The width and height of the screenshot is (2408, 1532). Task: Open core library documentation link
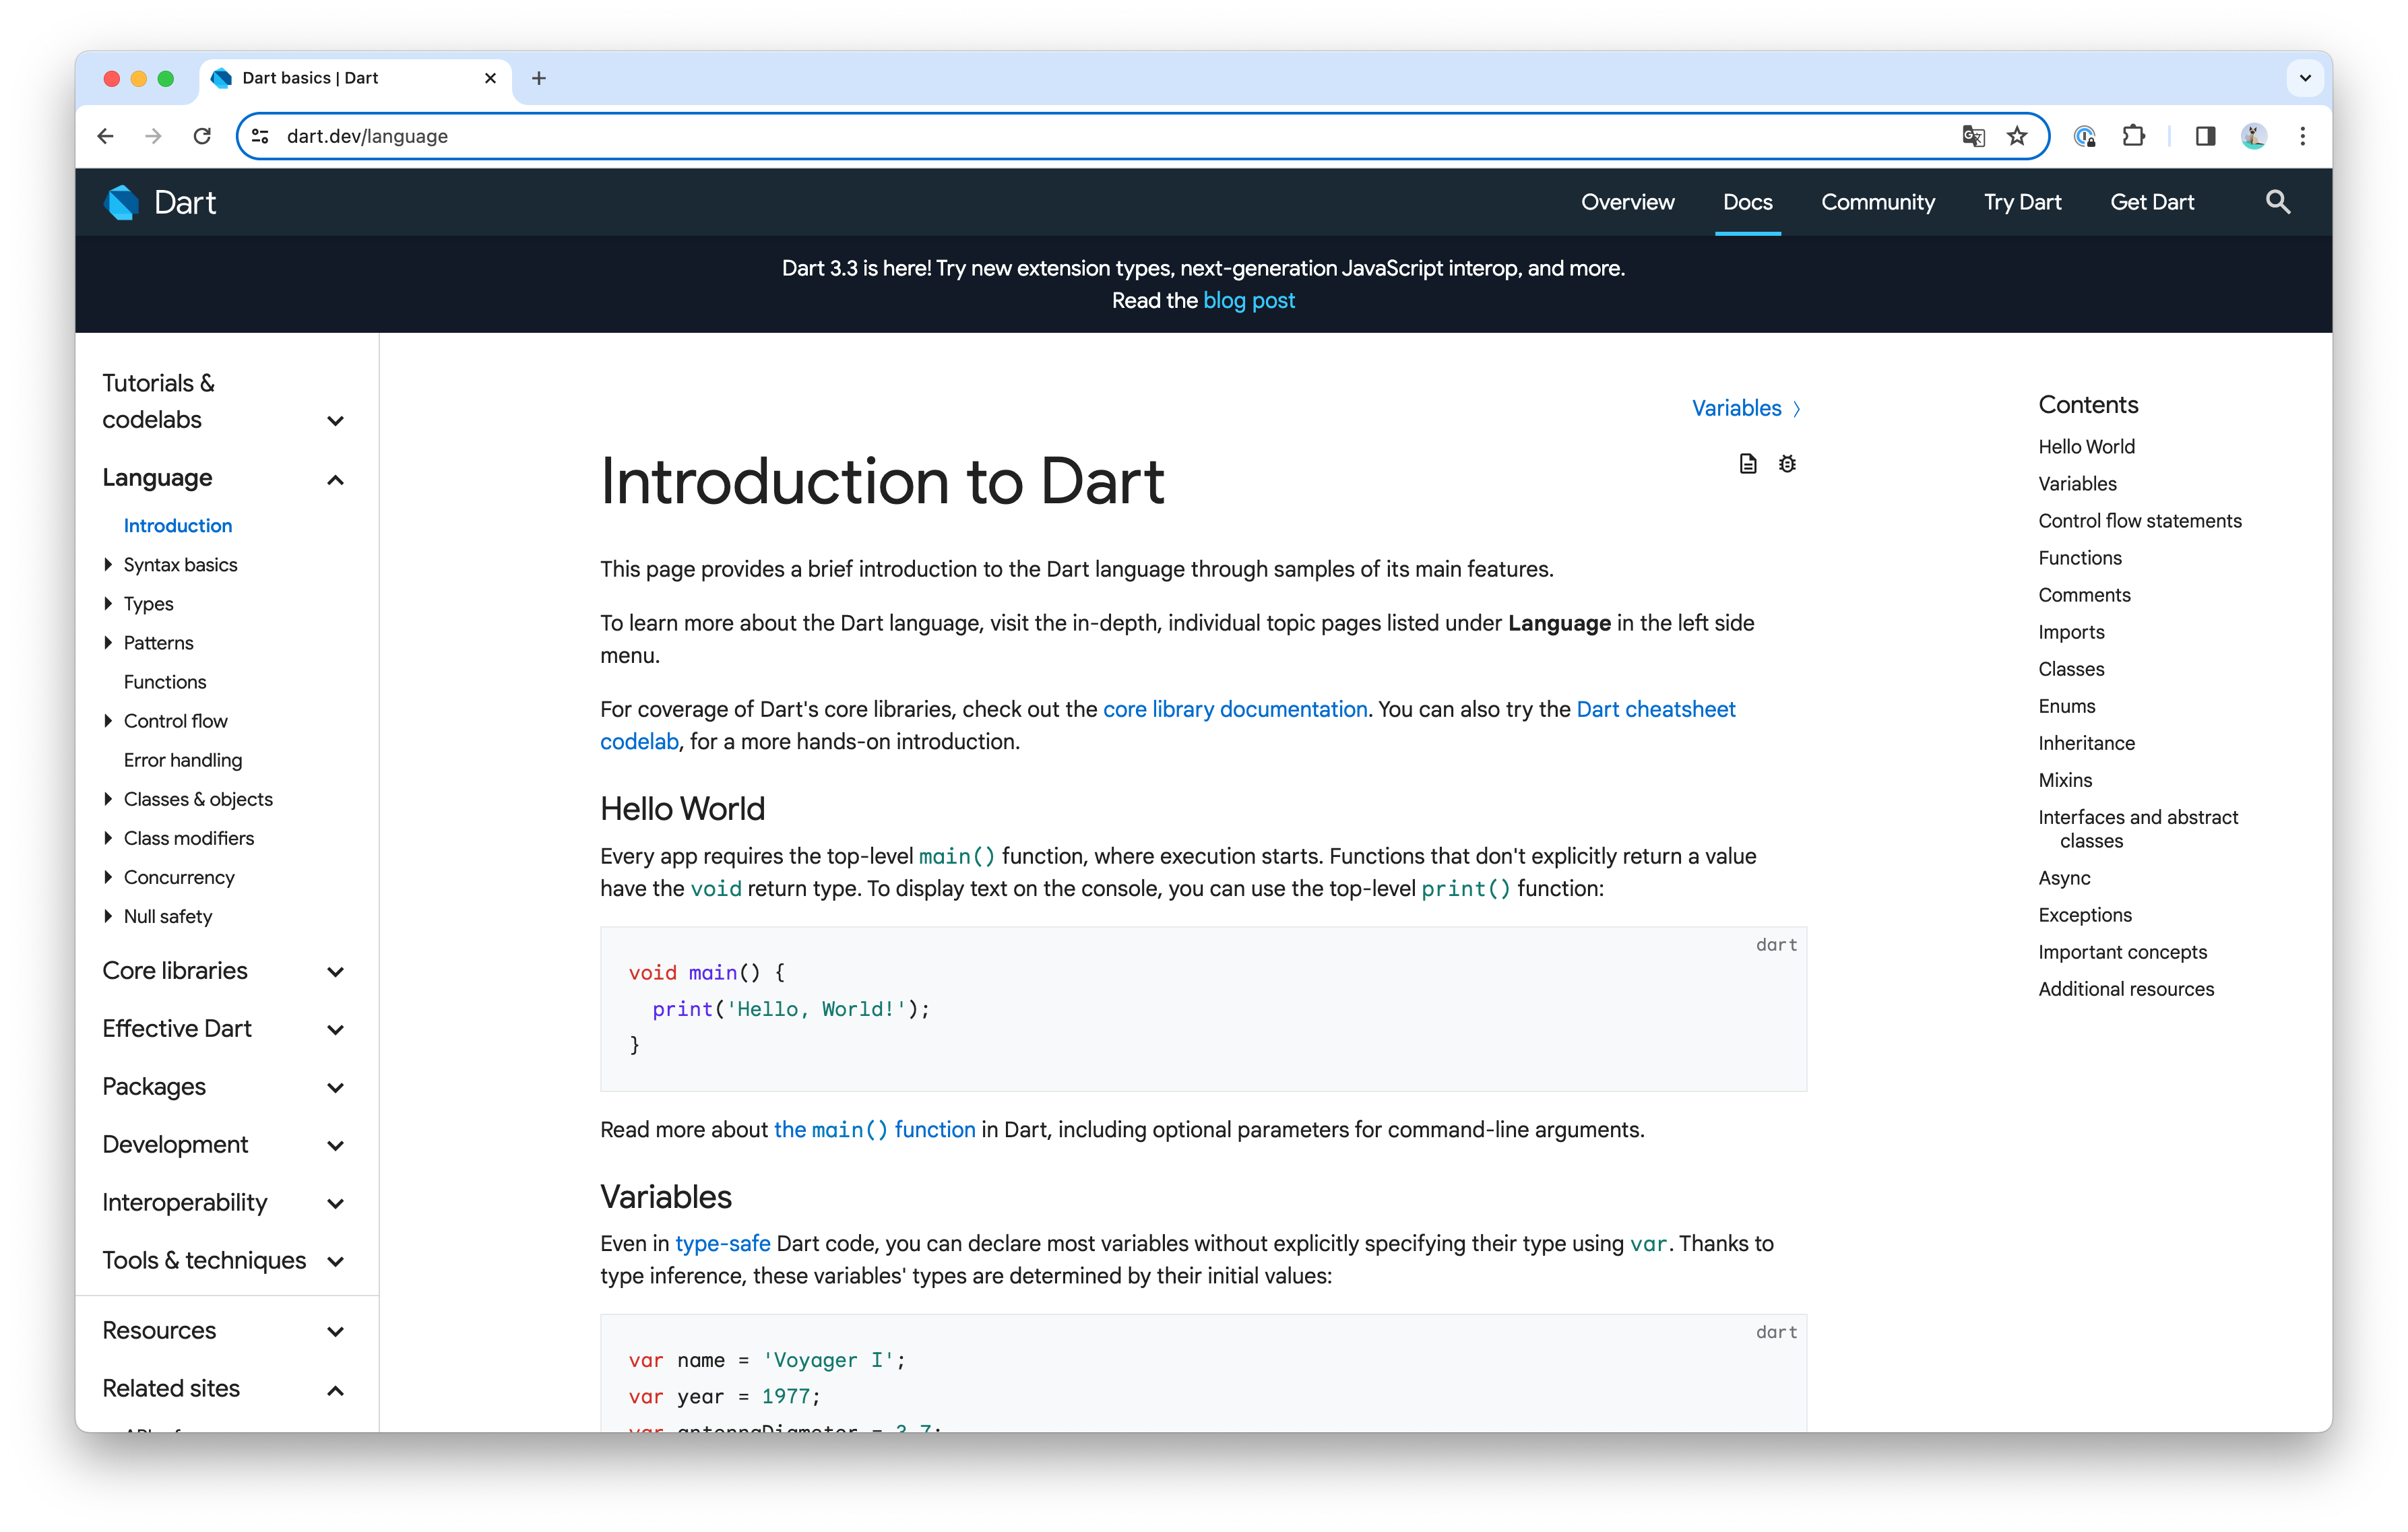point(1235,709)
